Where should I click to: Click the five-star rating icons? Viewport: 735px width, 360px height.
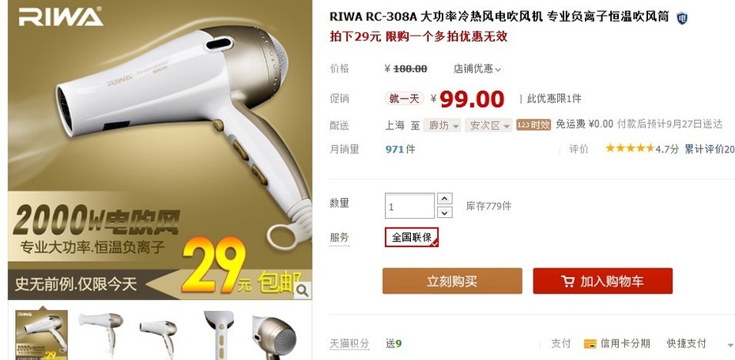click(x=630, y=148)
